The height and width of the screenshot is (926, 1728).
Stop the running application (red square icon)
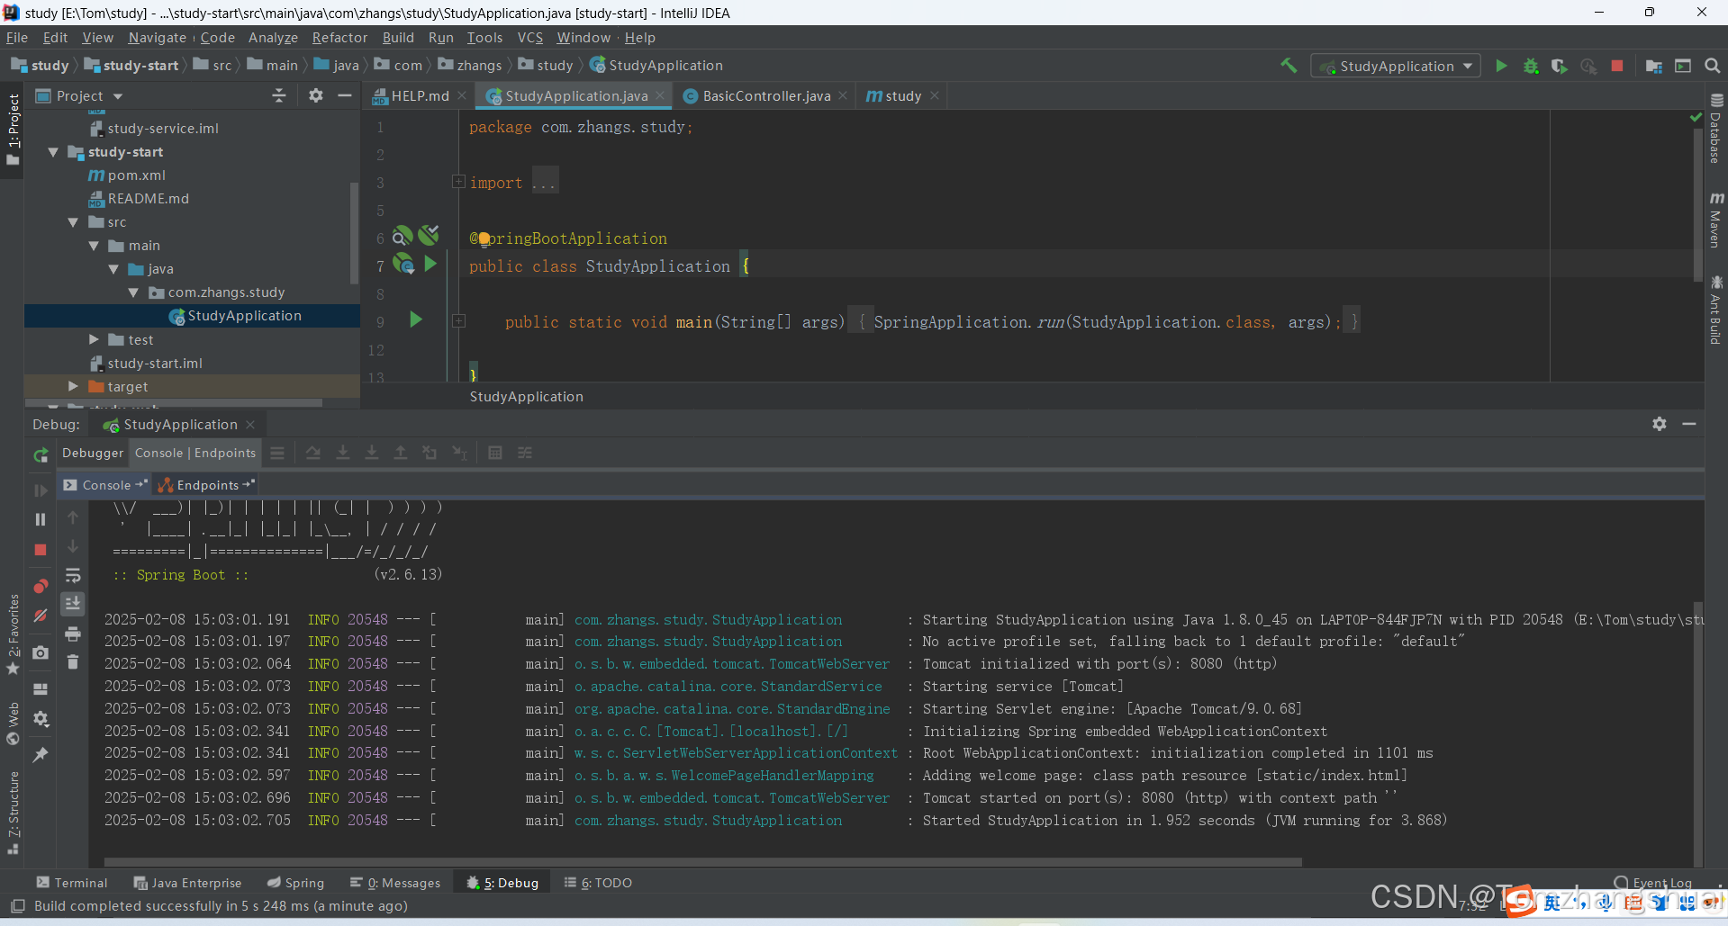(x=1618, y=65)
